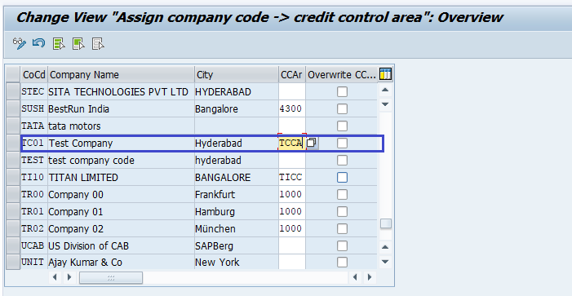Select row UCAB using row selector
The width and height of the screenshot is (572, 296).
tap(13, 246)
